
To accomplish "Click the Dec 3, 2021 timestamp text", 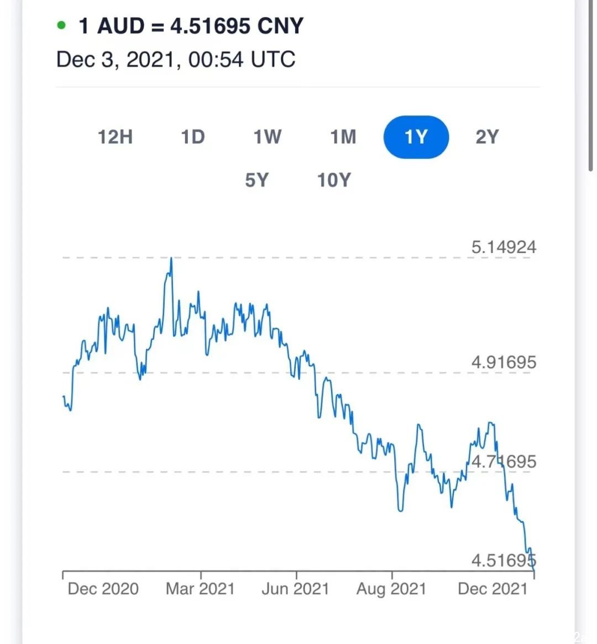I will (x=176, y=60).
